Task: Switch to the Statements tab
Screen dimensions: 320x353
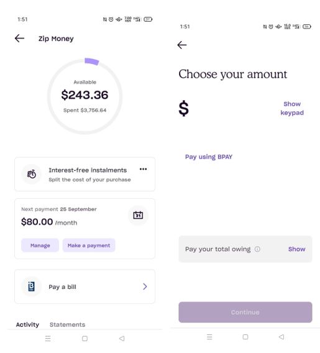Action: [x=67, y=324]
